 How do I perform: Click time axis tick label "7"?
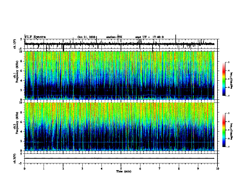[160, 169]
